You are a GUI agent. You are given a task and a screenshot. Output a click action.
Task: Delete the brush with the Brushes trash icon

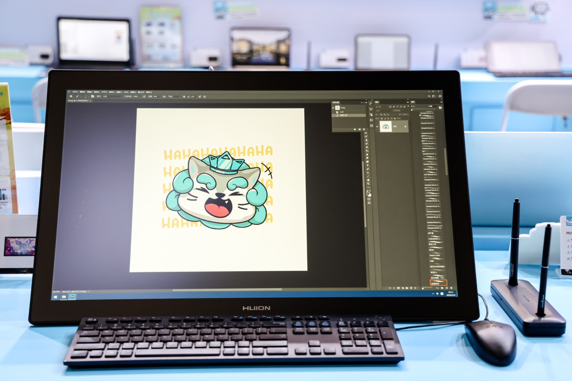click(451, 288)
